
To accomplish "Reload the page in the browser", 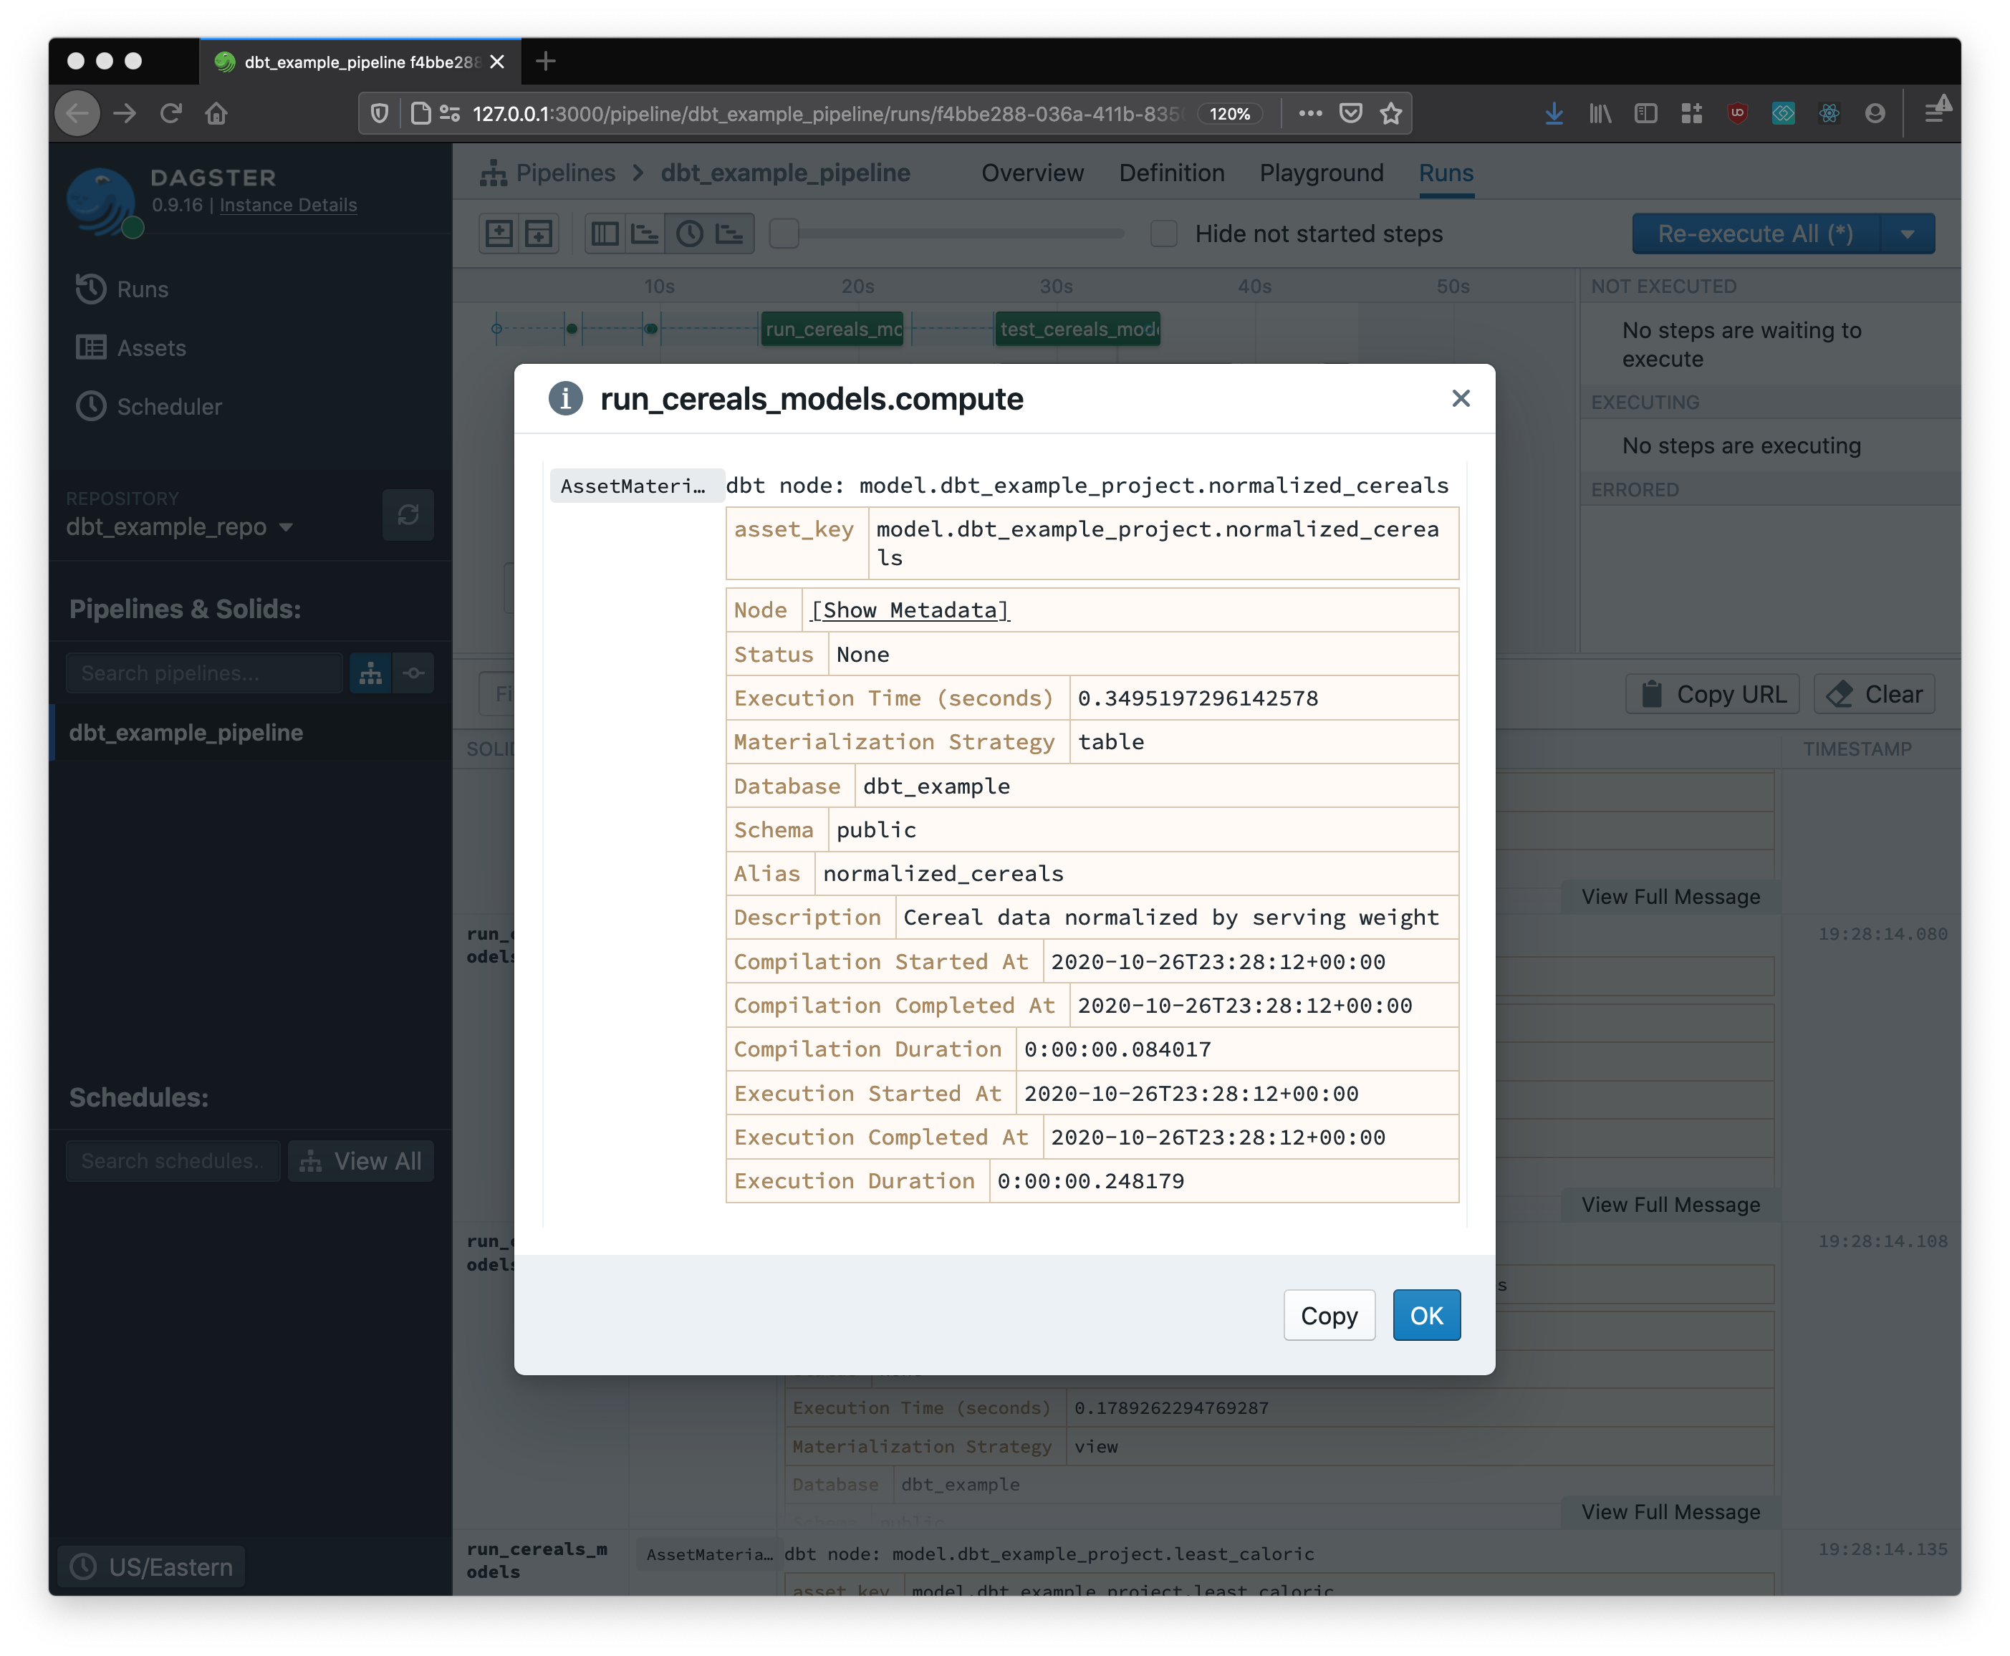I will [170, 113].
